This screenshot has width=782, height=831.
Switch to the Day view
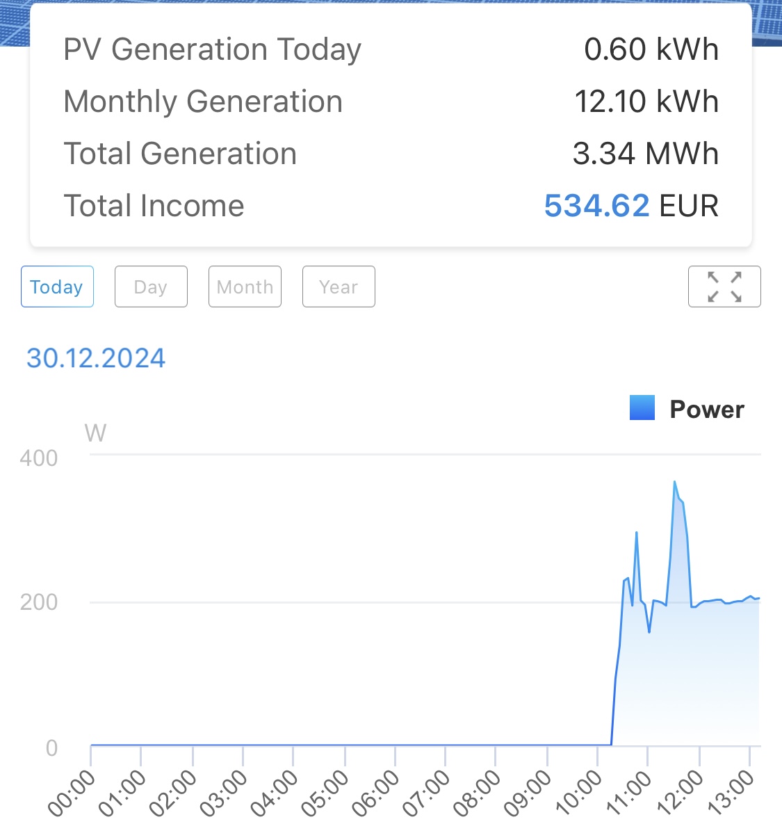tap(151, 287)
